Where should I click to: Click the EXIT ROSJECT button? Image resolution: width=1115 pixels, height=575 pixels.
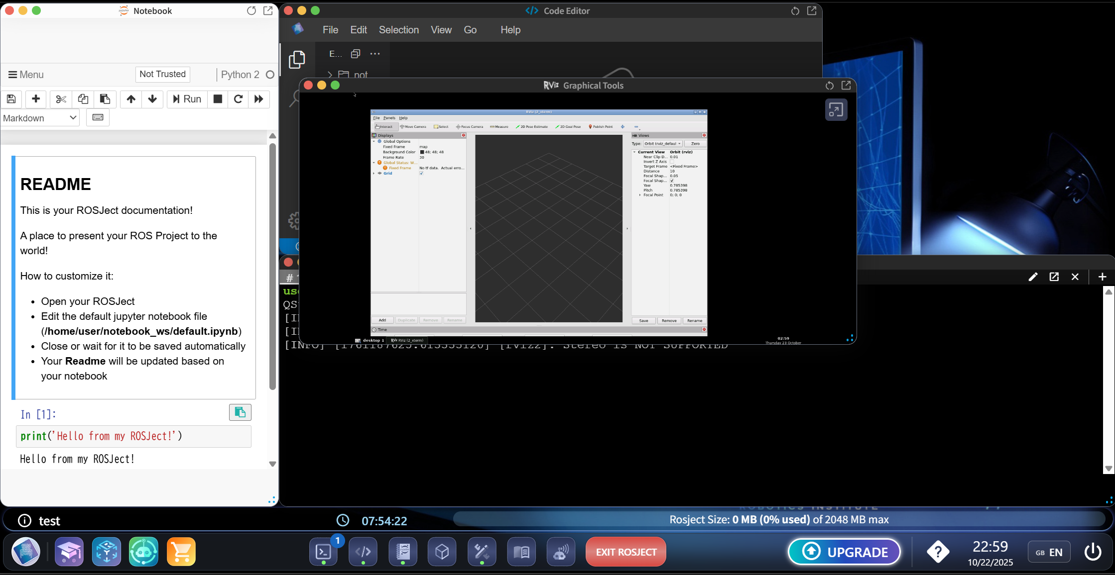[x=625, y=552]
